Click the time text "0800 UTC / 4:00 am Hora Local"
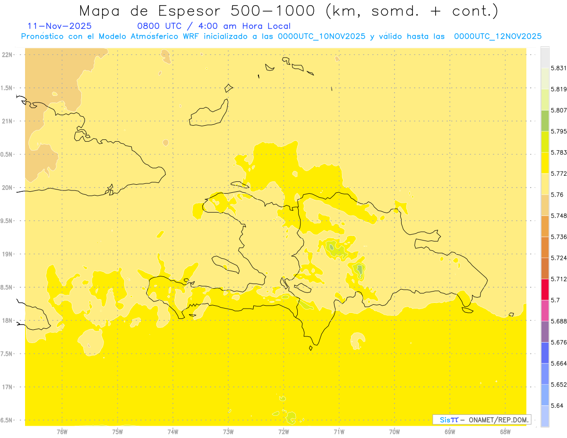Viewport: 567px width, 438px height. [x=214, y=26]
